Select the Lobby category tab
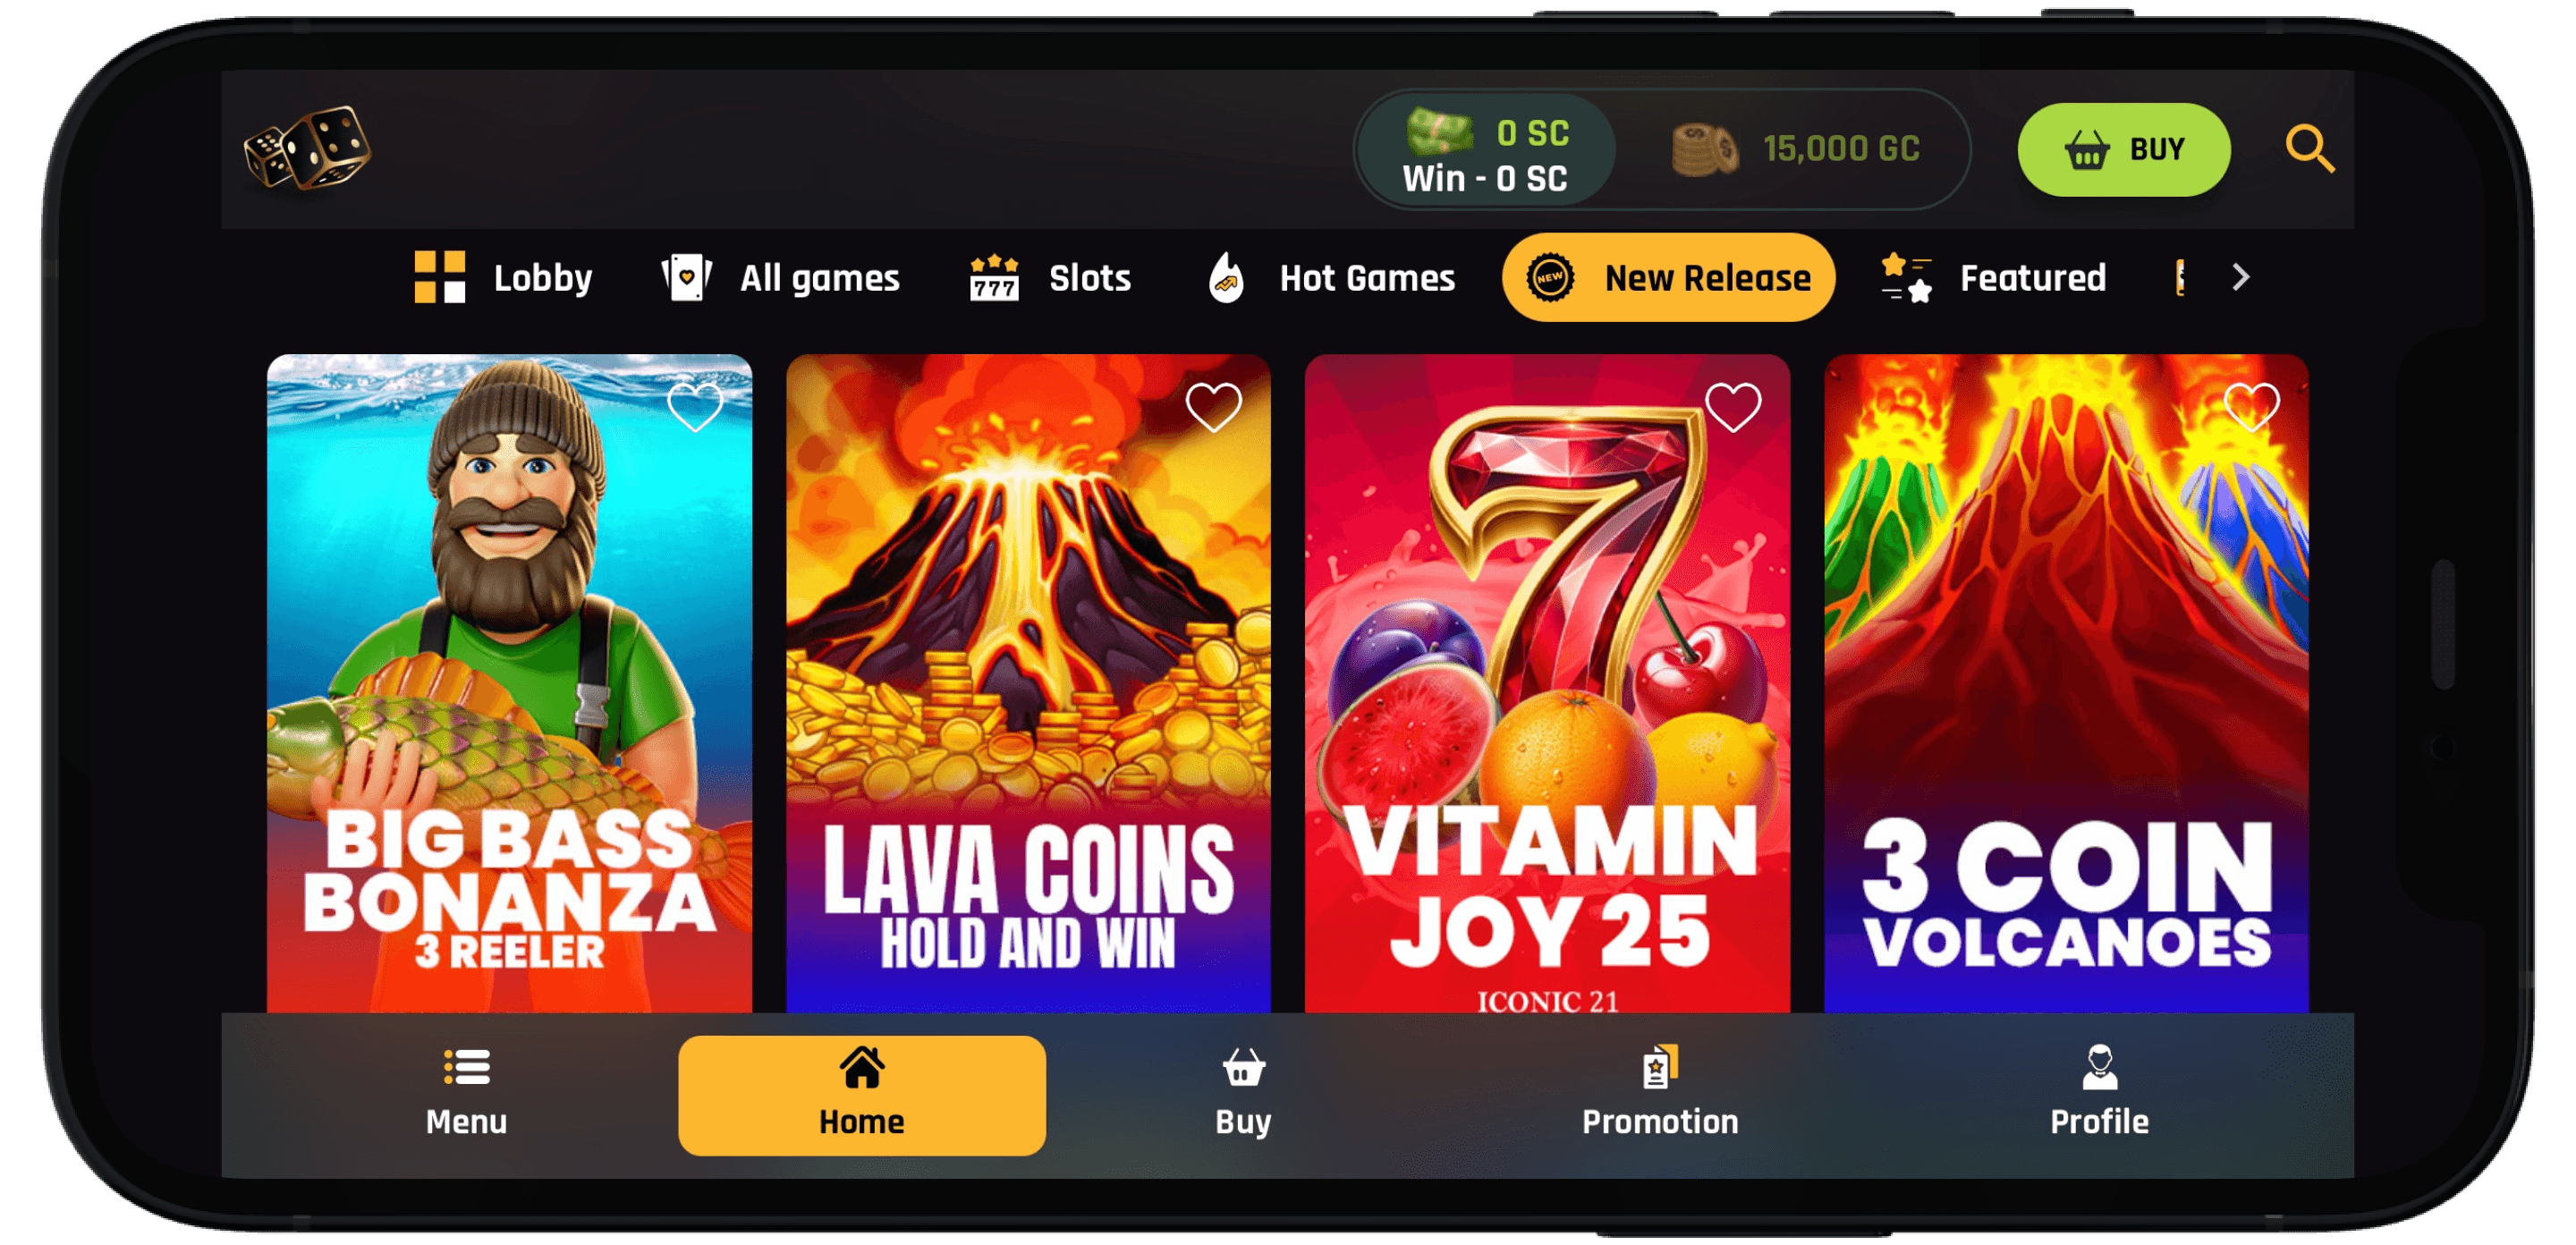This screenshot has height=1245, width=2576. (503, 277)
